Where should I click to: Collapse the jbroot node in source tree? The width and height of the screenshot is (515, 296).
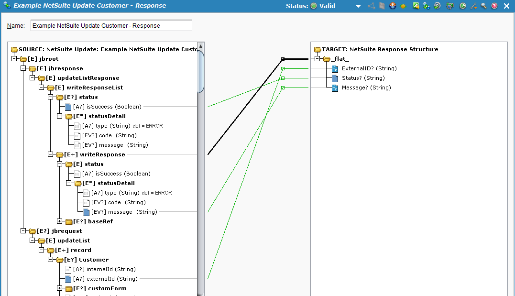[14, 59]
